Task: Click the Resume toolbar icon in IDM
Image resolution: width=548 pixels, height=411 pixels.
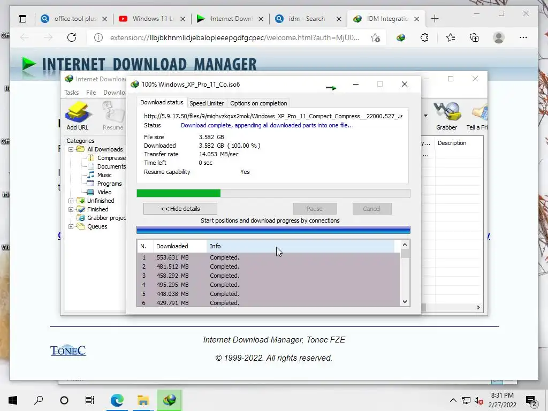Action: tap(113, 116)
